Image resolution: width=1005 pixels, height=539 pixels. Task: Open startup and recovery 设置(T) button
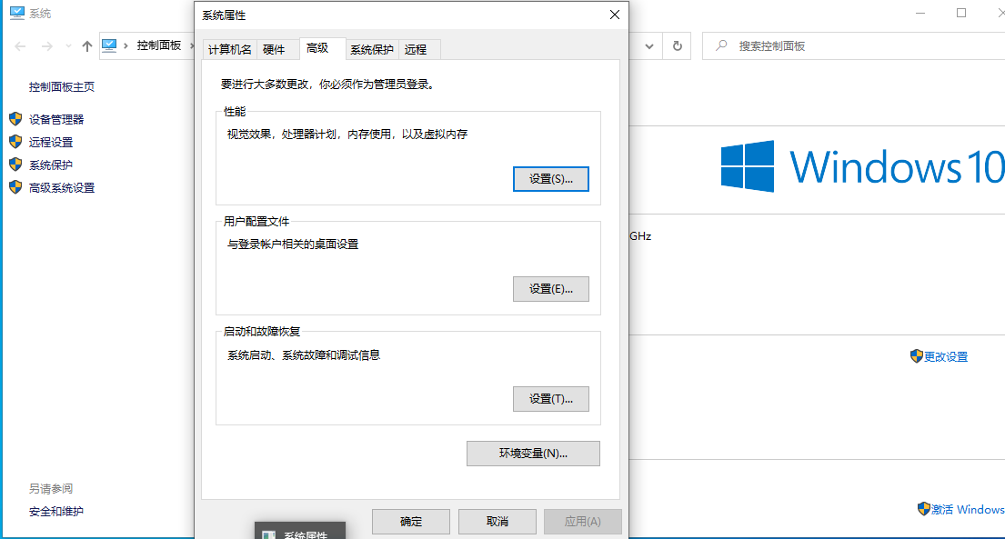(550, 399)
